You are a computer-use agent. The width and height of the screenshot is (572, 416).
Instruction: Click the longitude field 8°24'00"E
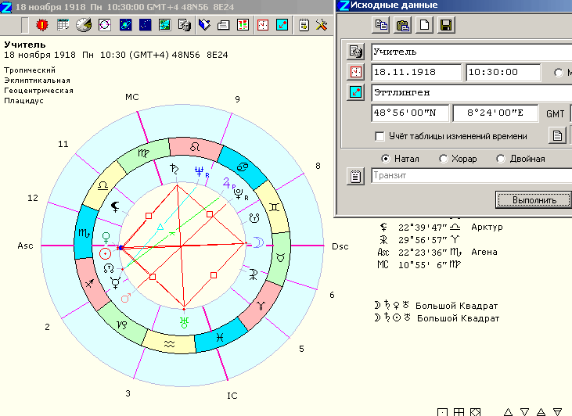click(x=495, y=113)
